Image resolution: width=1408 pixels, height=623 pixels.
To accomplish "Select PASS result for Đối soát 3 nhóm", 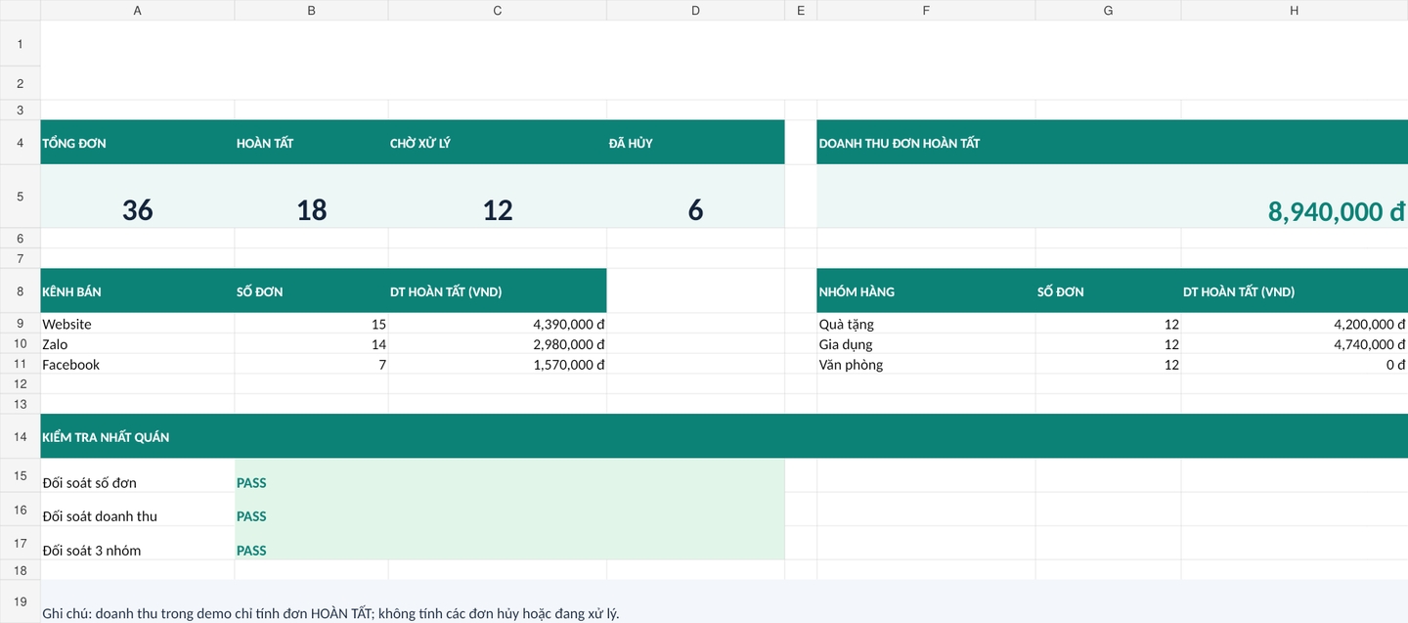I will [x=509, y=543].
